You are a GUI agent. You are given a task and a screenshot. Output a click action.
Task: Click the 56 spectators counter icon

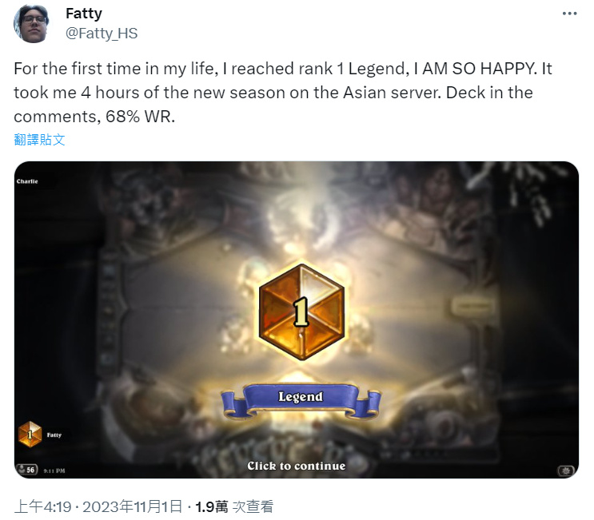coord(26,470)
